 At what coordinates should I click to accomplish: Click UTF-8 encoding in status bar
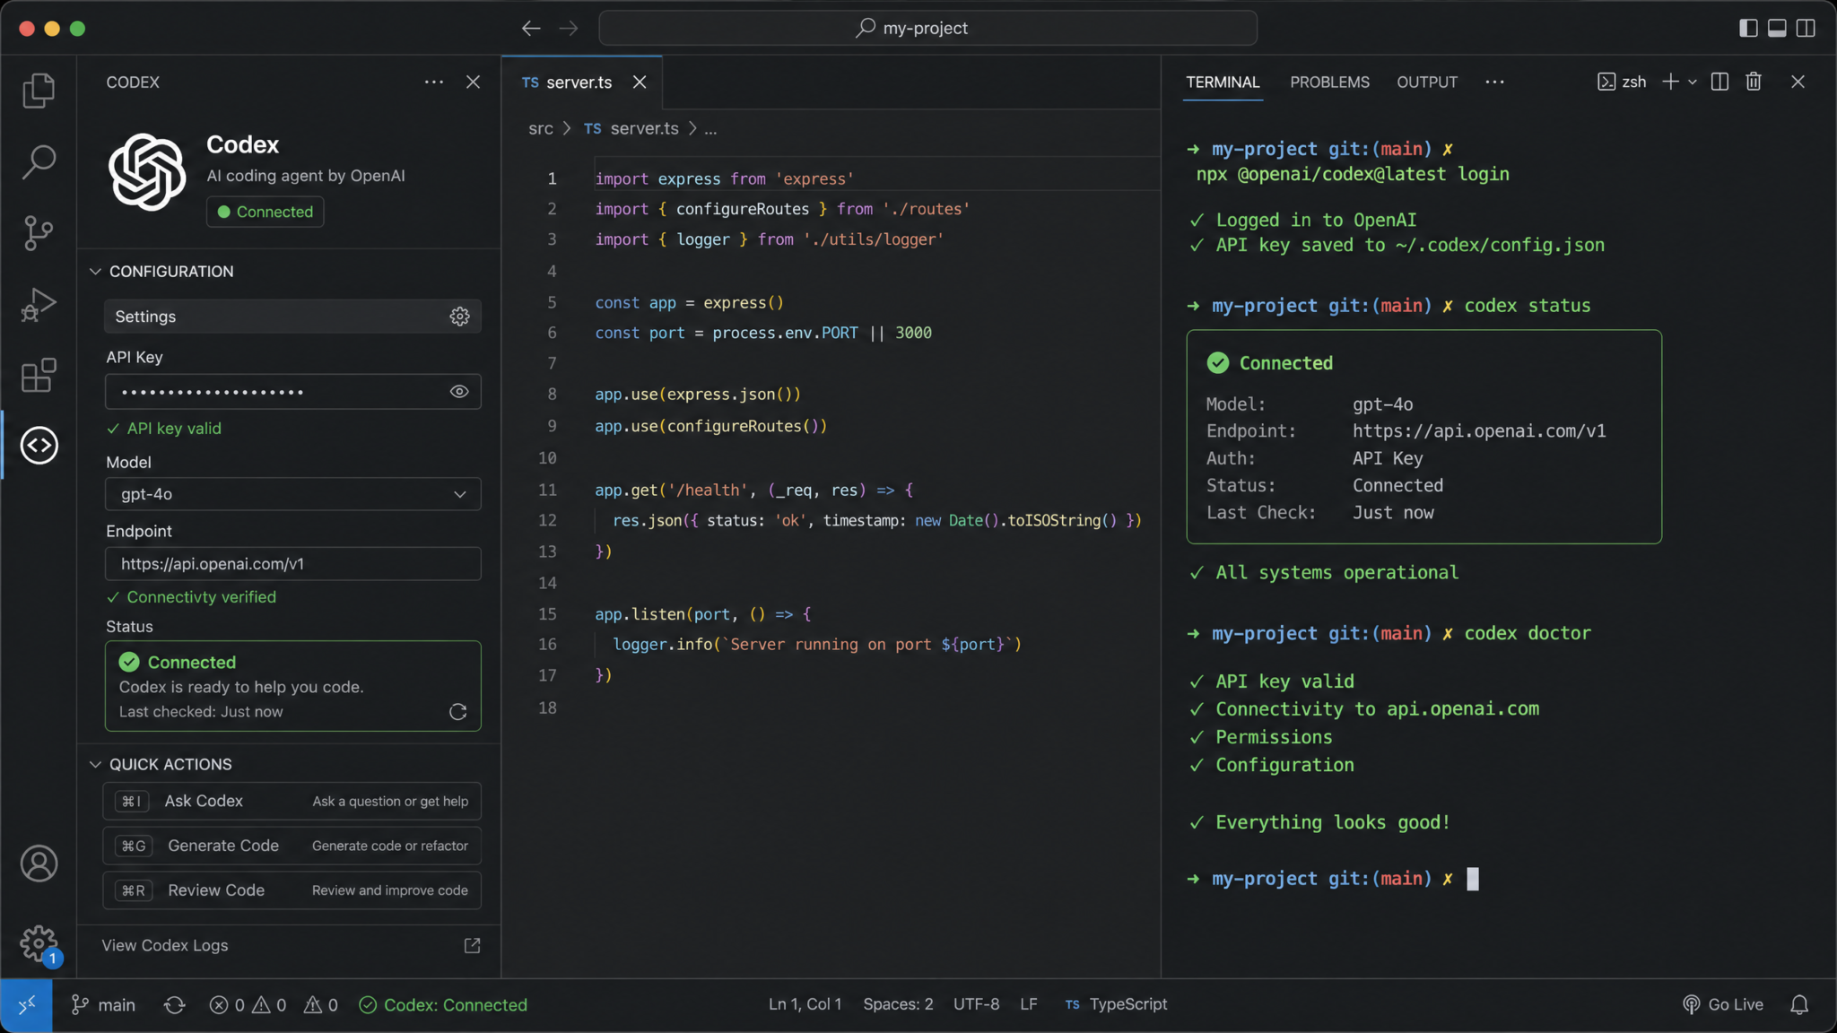pyautogui.click(x=976, y=1004)
